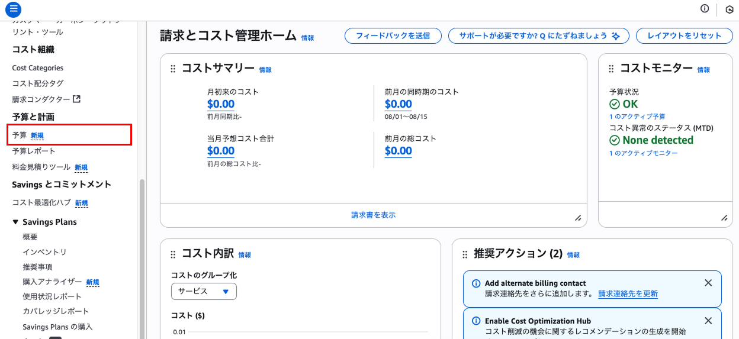
Task: Click resize corner icon of コストサマリー widget
Action: click(x=578, y=218)
